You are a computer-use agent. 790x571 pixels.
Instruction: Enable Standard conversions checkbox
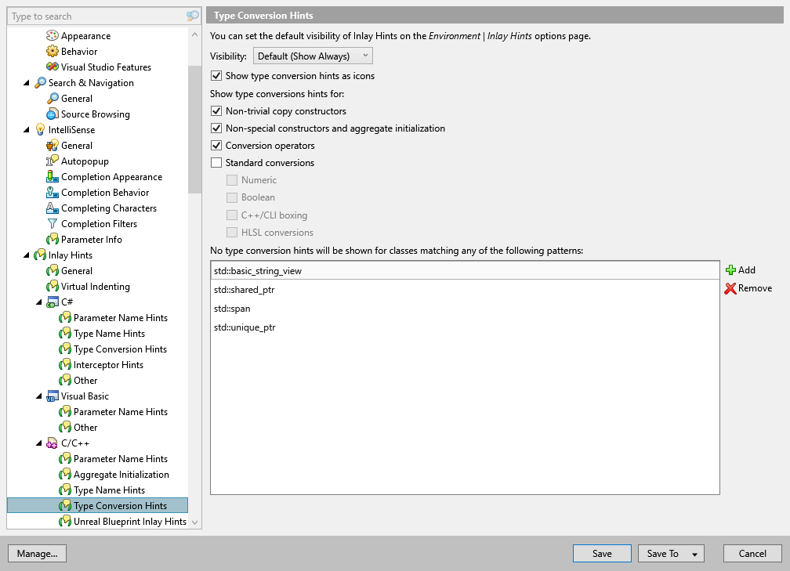pos(216,163)
